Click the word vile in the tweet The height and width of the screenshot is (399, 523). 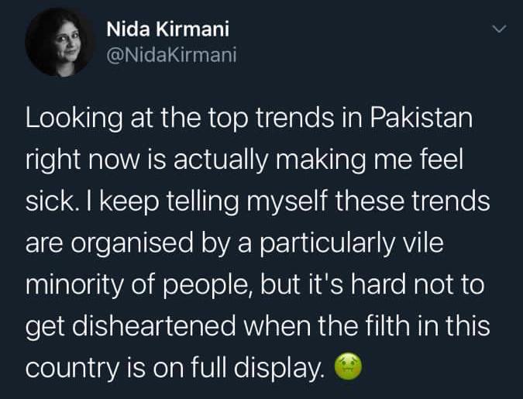423,242
